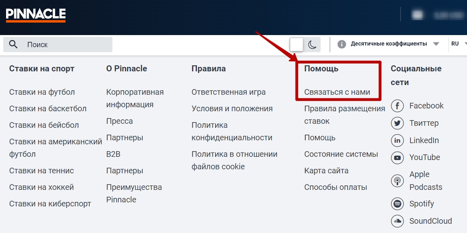Open Ответственная игра link

(x=228, y=92)
